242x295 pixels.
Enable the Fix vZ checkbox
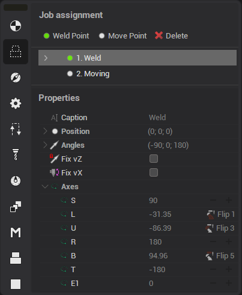tap(154, 159)
